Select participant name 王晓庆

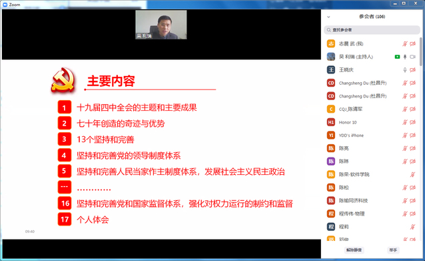point(346,70)
